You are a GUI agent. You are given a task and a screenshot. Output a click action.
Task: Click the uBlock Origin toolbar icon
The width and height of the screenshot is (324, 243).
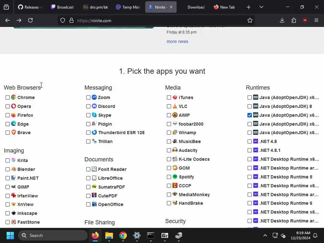[305, 20]
